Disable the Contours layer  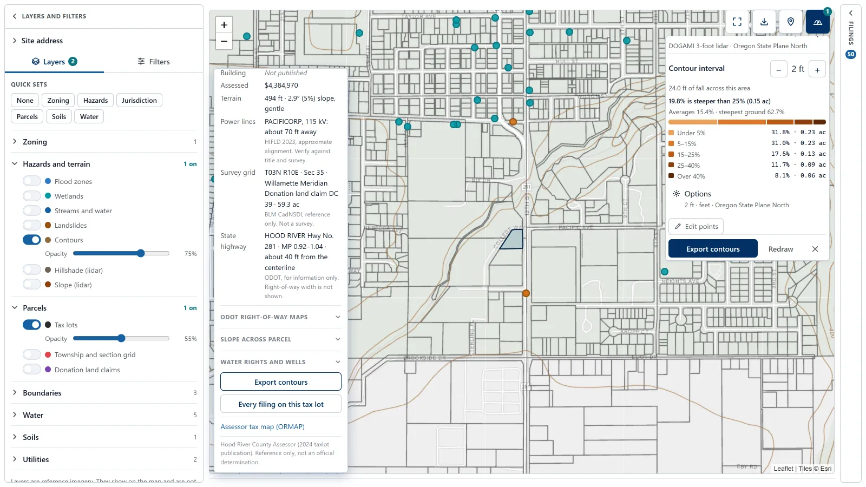32,240
